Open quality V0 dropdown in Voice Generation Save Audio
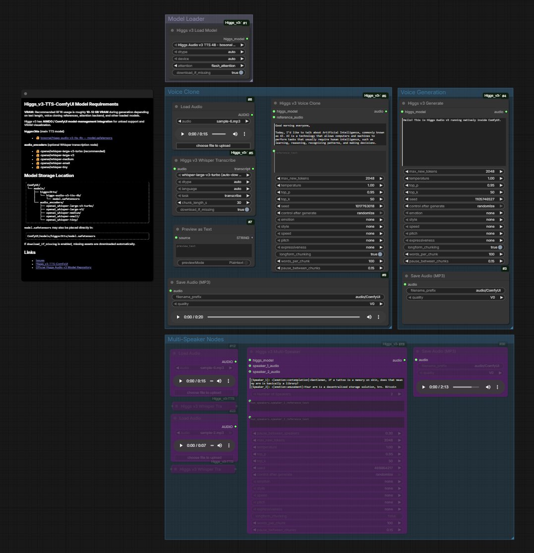 [x=455, y=297]
